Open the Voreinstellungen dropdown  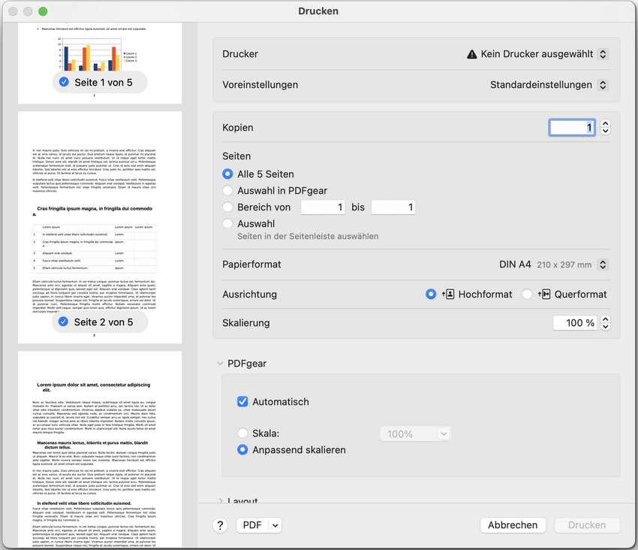pyautogui.click(x=602, y=84)
